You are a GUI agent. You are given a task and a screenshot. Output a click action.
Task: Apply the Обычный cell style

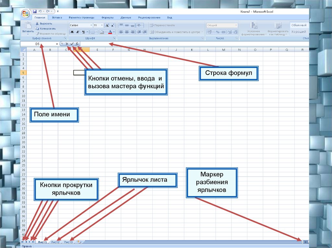[x=299, y=25]
